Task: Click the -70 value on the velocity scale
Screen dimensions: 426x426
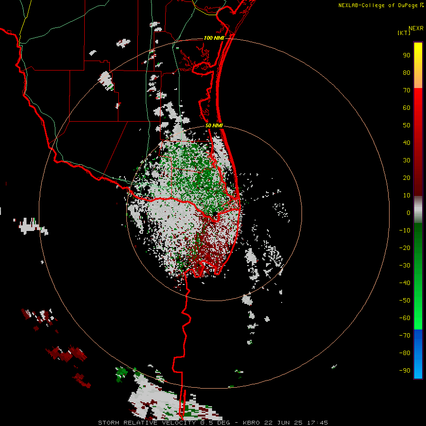Action: click(405, 336)
